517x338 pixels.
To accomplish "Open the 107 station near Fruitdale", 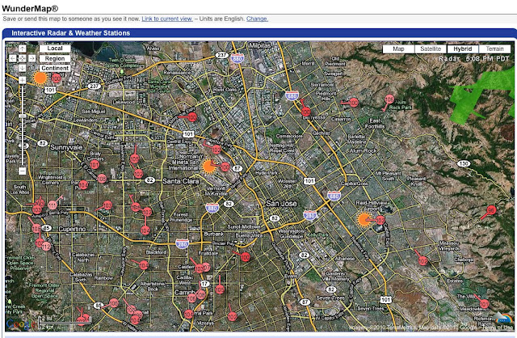I will pos(206,267).
